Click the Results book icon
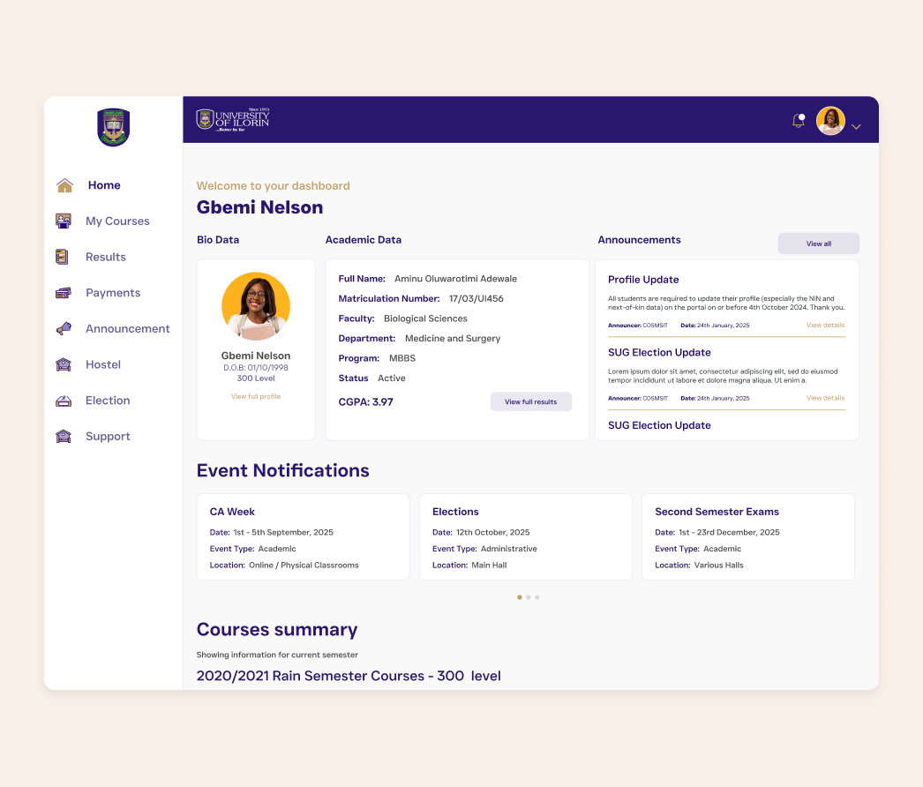923x787 pixels. tap(63, 256)
